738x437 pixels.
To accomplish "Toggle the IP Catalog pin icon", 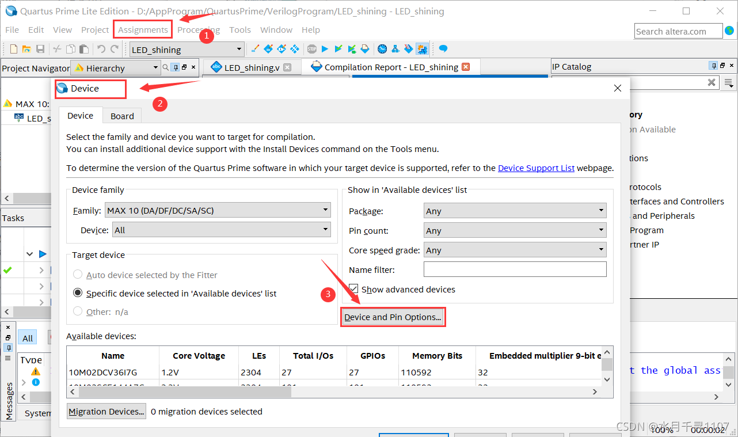I will [x=714, y=66].
